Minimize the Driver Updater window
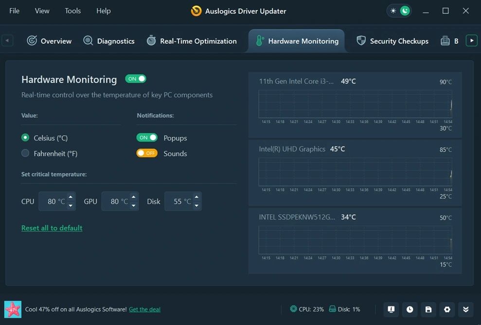This screenshot has width=481, height=325. click(426, 11)
